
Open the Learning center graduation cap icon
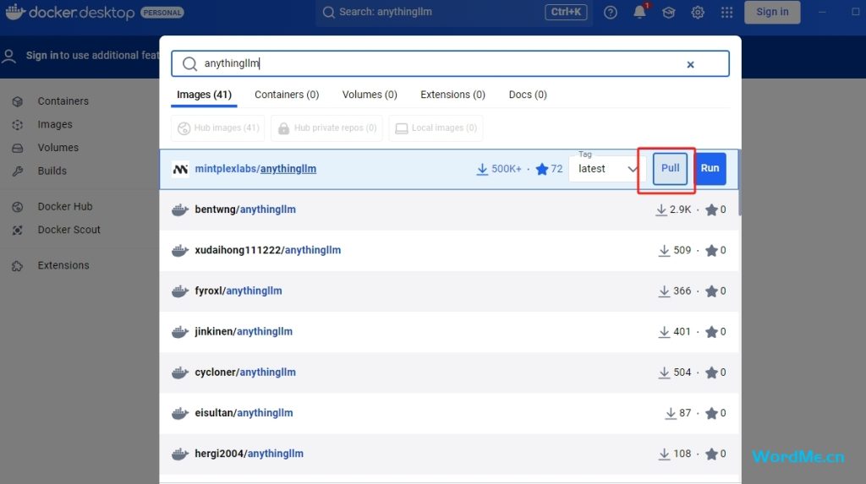click(669, 12)
